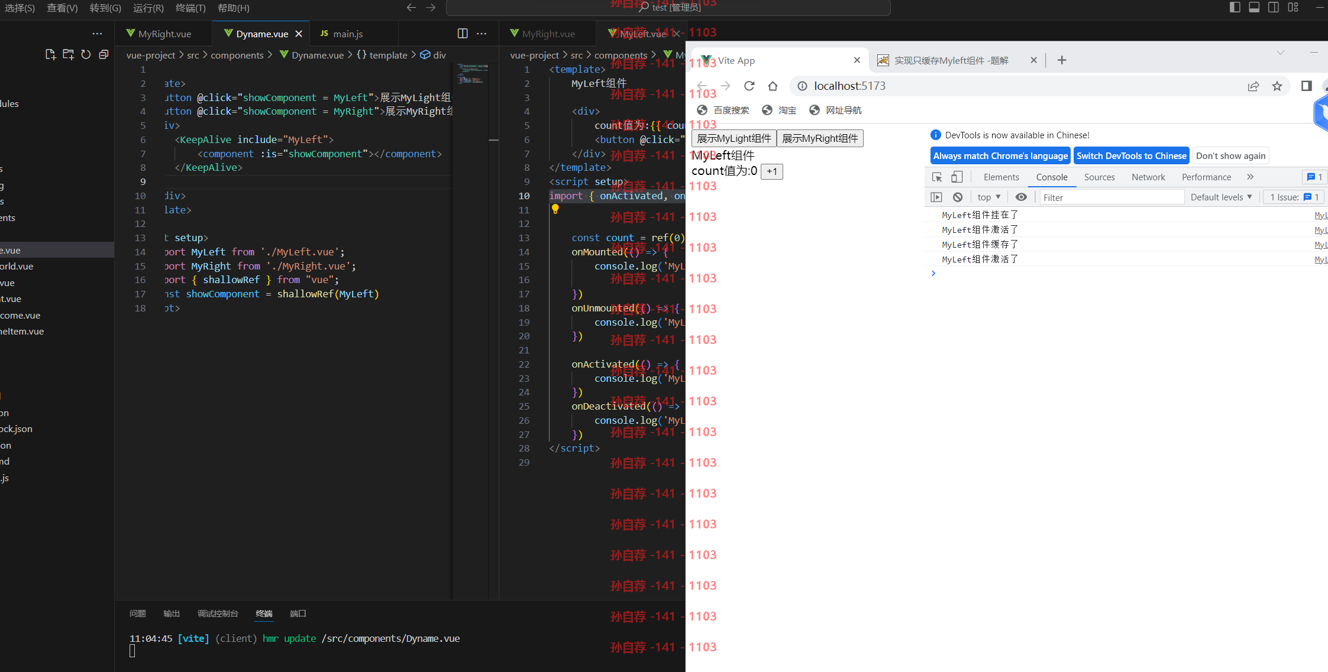The width and height of the screenshot is (1328, 672).
Task: Open a new Chrome tab
Action: [1062, 60]
